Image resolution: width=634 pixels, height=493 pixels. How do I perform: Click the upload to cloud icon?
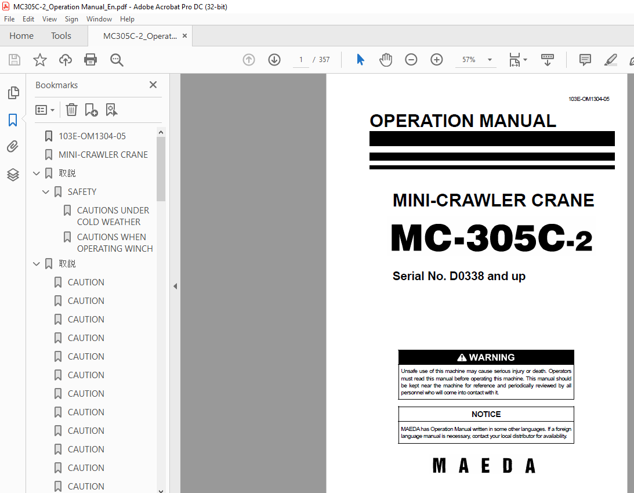click(65, 60)
